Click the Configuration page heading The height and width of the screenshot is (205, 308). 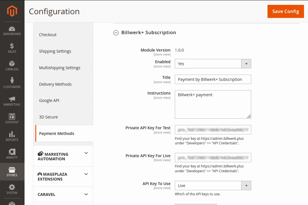(54, 11)
